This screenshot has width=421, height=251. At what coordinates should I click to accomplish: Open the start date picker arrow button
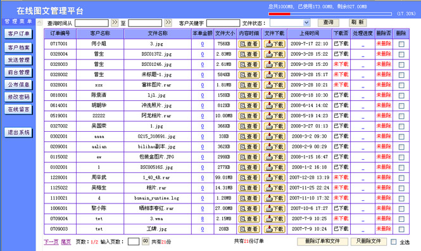pyautogui.click(x=115, y=23)
